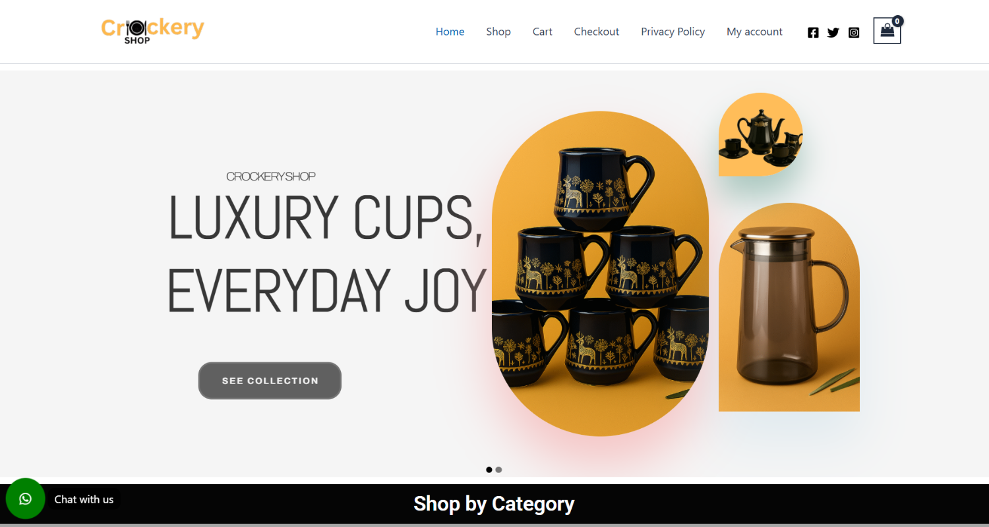Open the Privacy Policy page
Viewport: 989px width, 527px height.
click(673, 32)
